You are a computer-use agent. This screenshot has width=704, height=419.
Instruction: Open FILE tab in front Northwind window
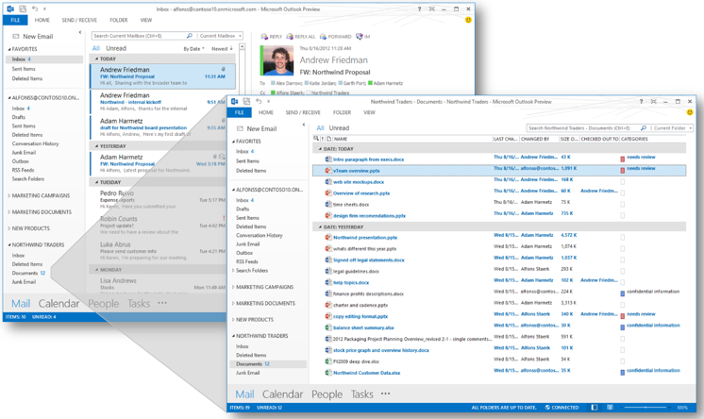coord(240,112)
